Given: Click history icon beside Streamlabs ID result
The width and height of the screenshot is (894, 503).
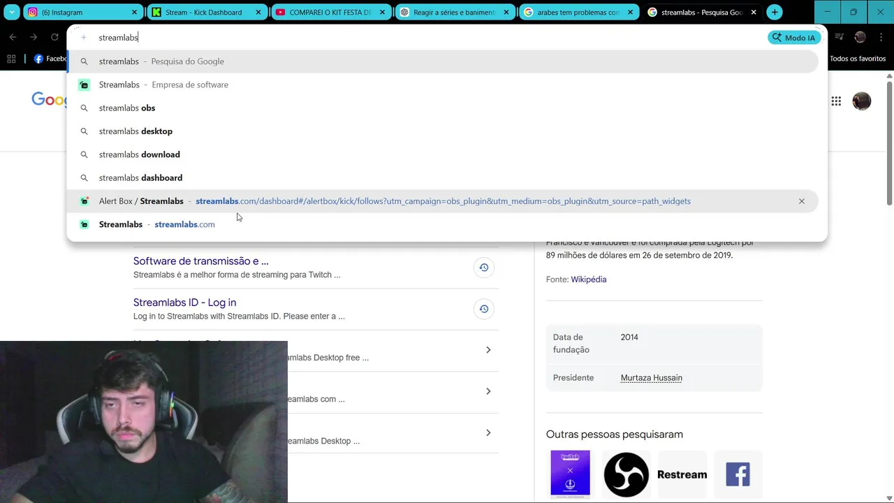Looking at the screenshot, I should 483,309.
